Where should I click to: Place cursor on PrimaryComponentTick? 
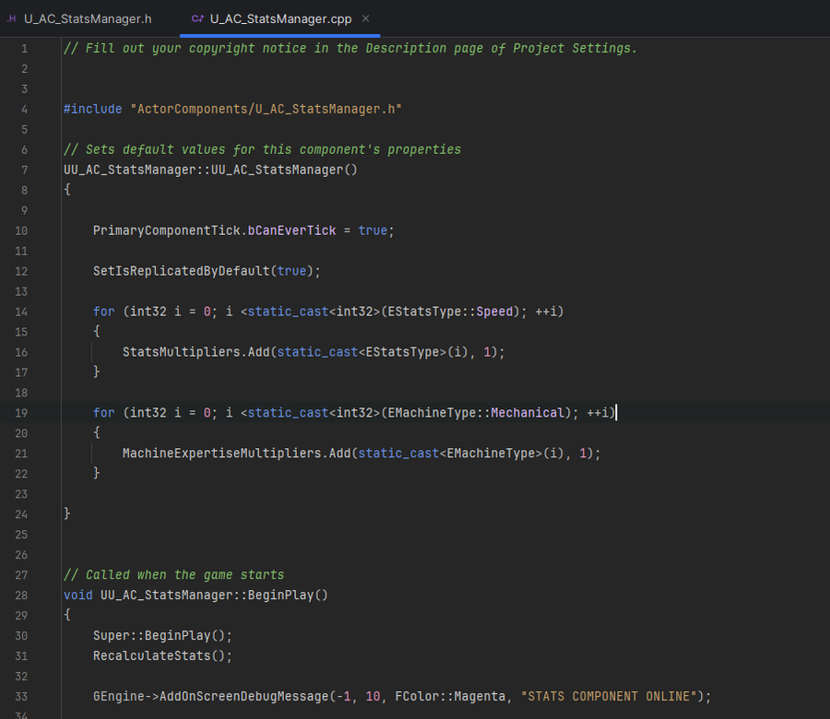[x=166, y=230]
